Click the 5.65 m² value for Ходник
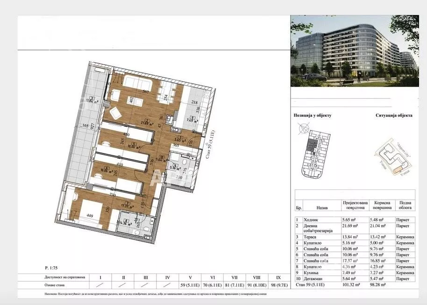Image resolution: width=427 pixels, height=305 pixels. [x=349, y=220]
